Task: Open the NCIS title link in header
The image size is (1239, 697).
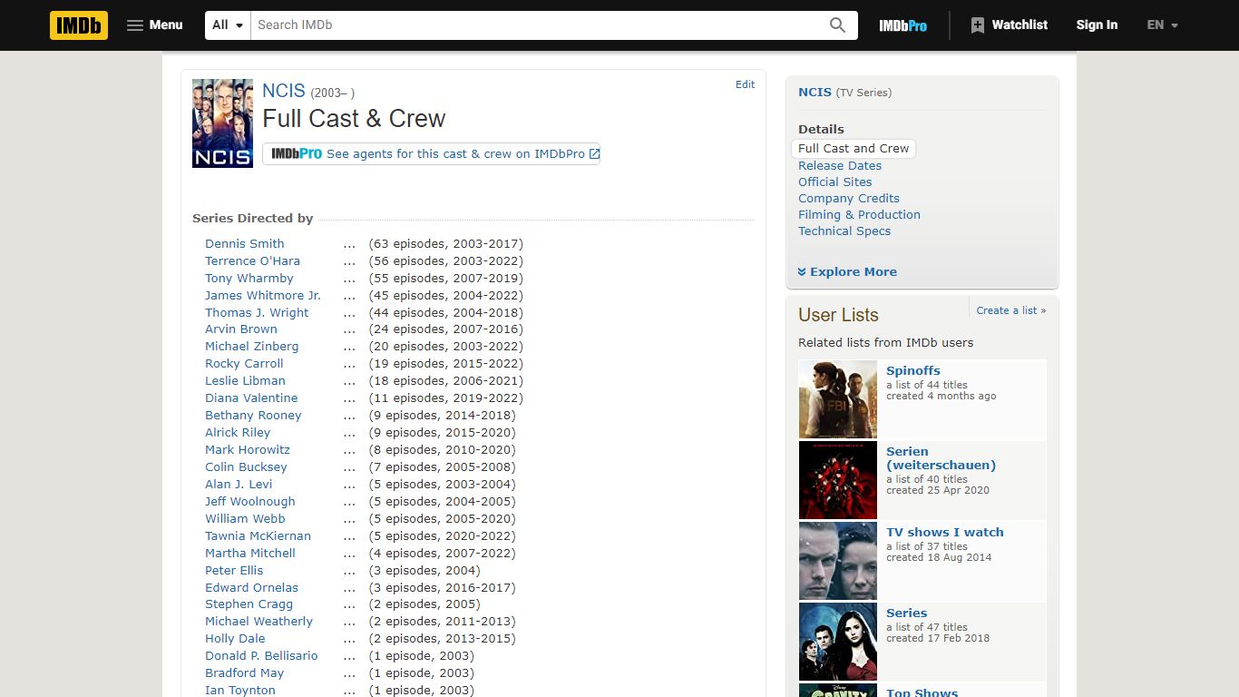Action: coord(284,91)
